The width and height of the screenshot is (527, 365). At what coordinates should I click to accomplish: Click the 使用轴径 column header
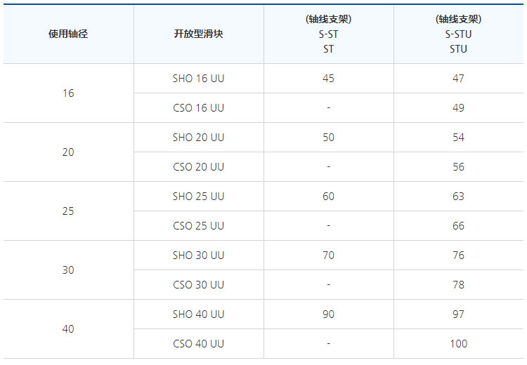(68, 34)
